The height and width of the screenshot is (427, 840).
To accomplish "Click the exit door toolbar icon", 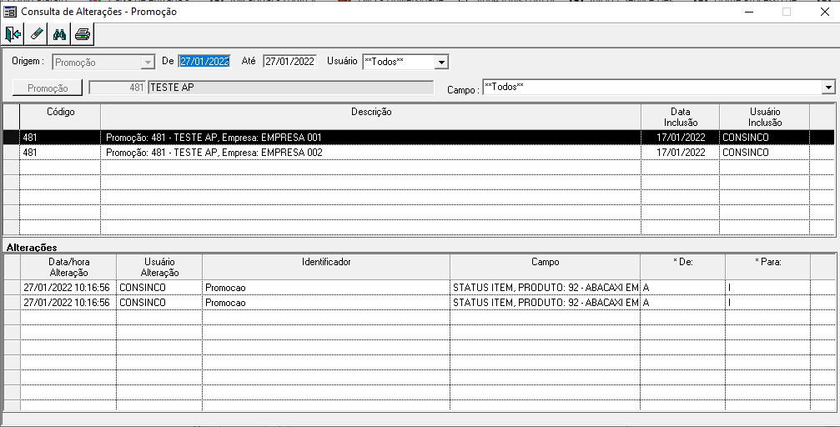I will coord(13,35).
